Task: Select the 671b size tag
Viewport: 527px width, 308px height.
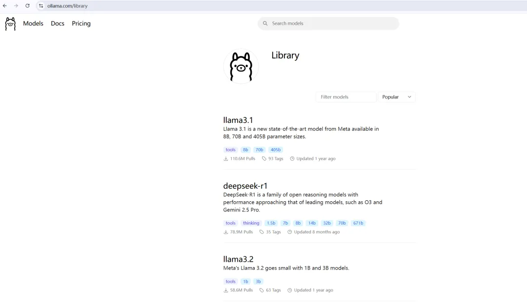Action: tap(358, 223)
